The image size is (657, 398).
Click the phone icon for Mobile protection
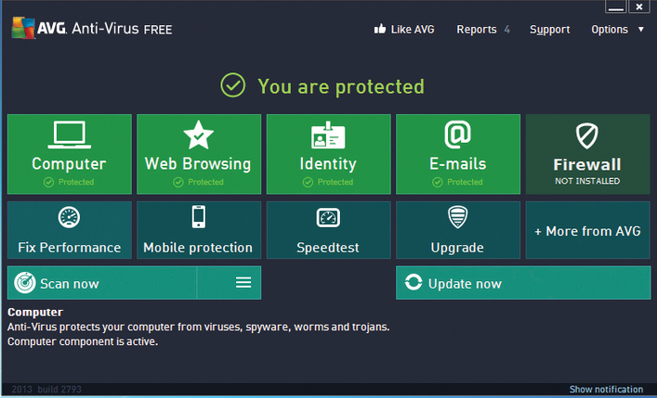199,217
